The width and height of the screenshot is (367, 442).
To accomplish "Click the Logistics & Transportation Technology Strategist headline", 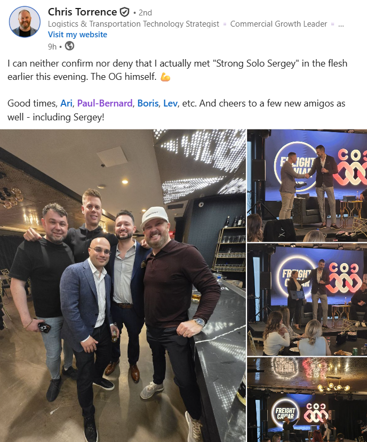I will [133, 24].
